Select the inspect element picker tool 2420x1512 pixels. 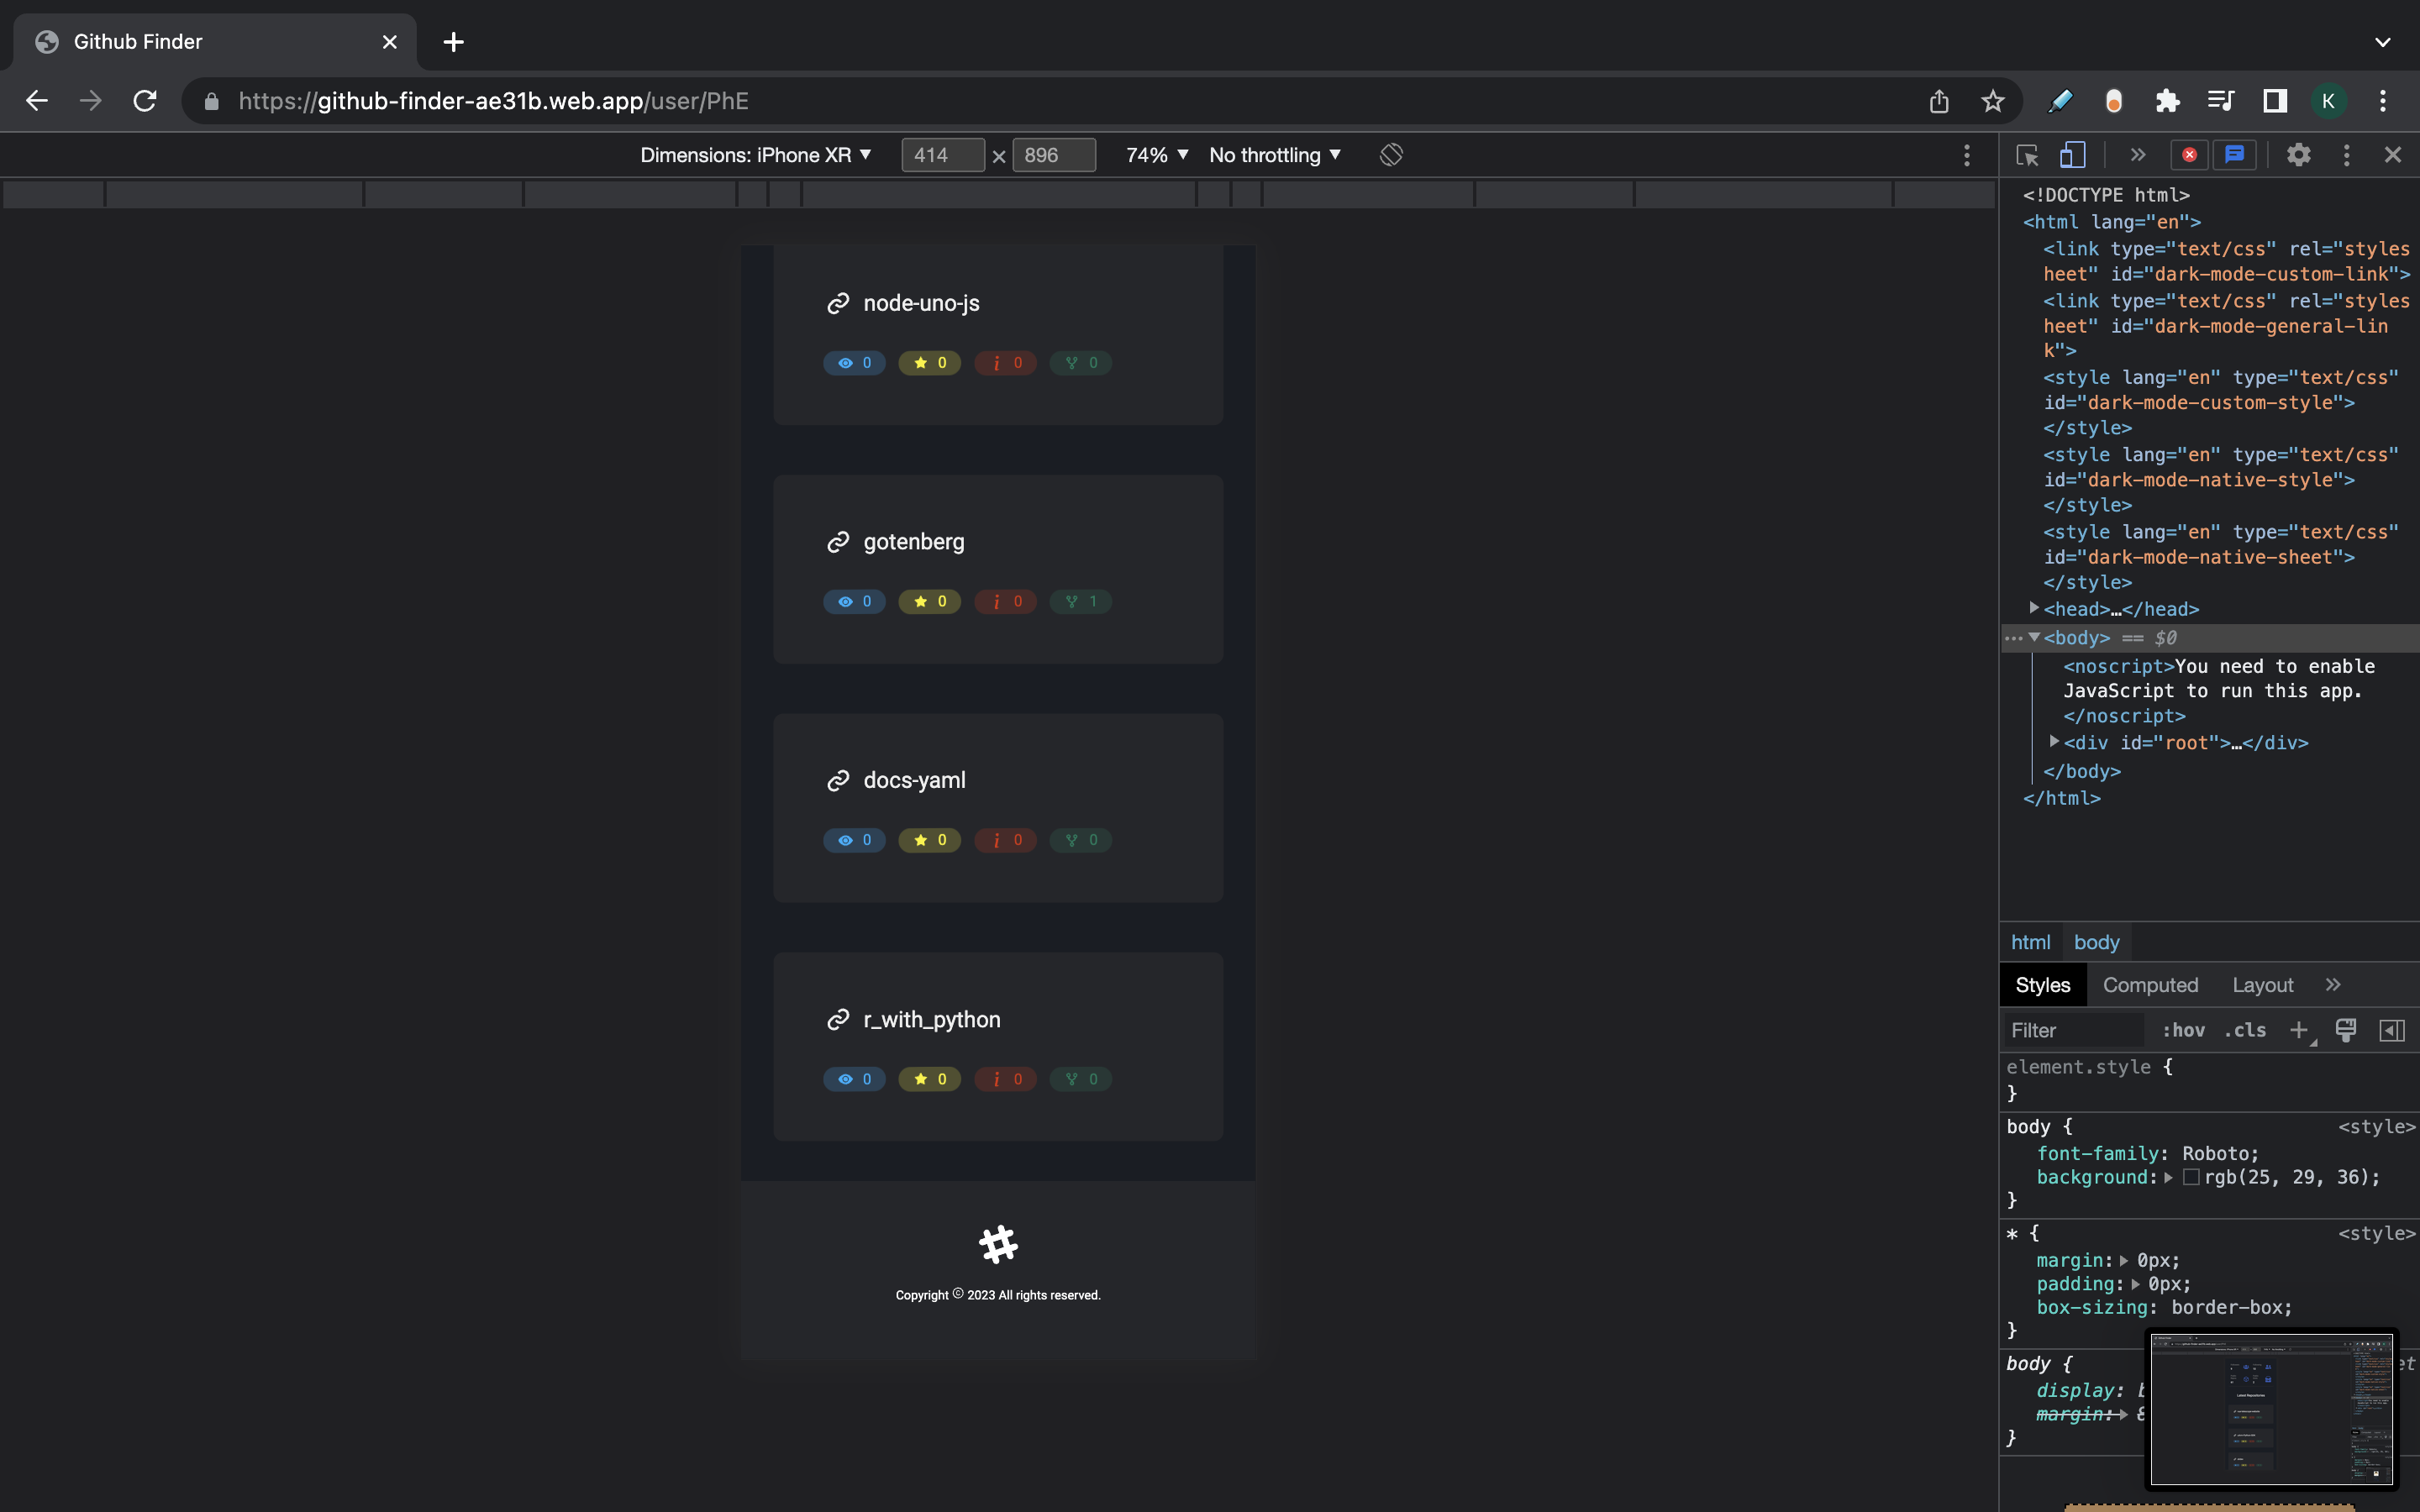click(x=2026, y=155)
